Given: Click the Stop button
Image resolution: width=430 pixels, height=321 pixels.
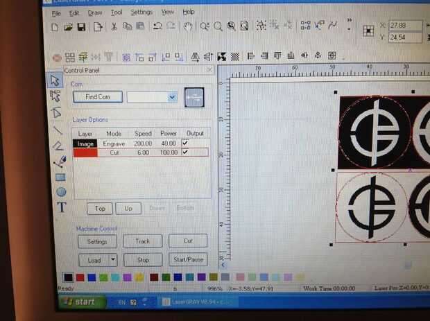Looking at the screenshot, I should (143, 260).
